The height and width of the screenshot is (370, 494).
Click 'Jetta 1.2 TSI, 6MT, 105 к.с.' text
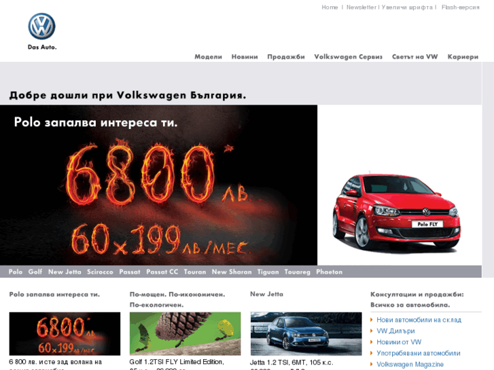point(292,363)
